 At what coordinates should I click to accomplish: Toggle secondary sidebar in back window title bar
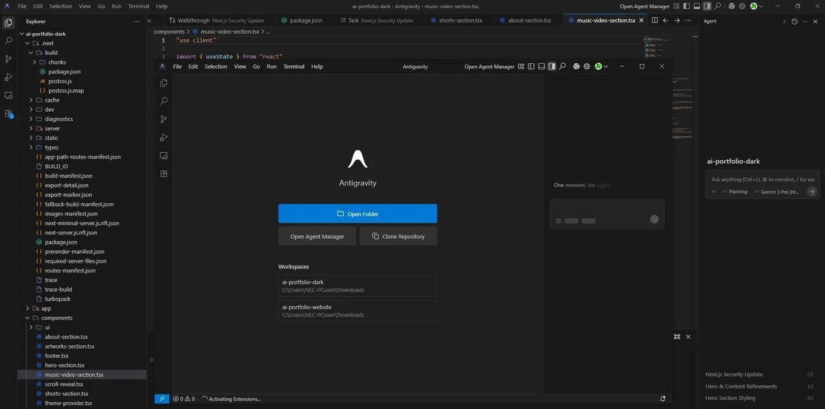click(x=707, y=6)
